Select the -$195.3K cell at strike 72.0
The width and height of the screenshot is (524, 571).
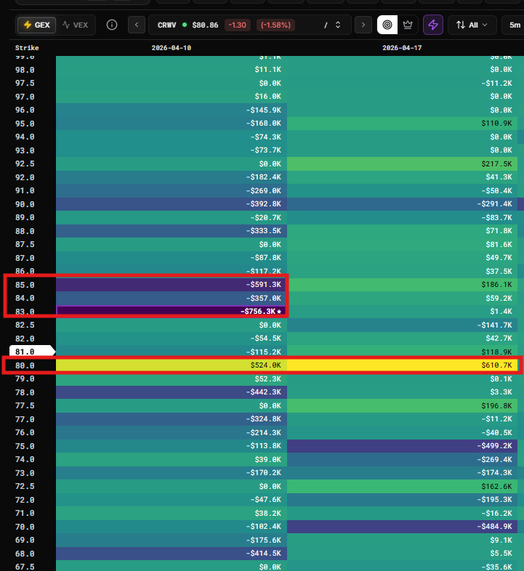click(x=403, y=500)
